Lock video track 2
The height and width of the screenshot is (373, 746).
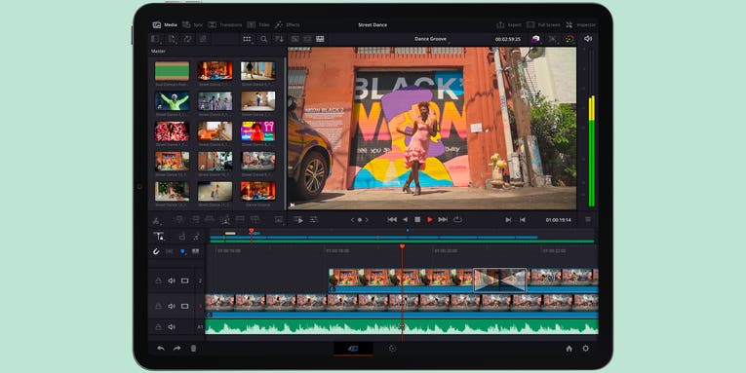158,280
